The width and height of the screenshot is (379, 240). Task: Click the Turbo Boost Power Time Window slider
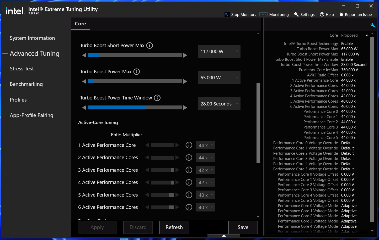tap(135, 108)
